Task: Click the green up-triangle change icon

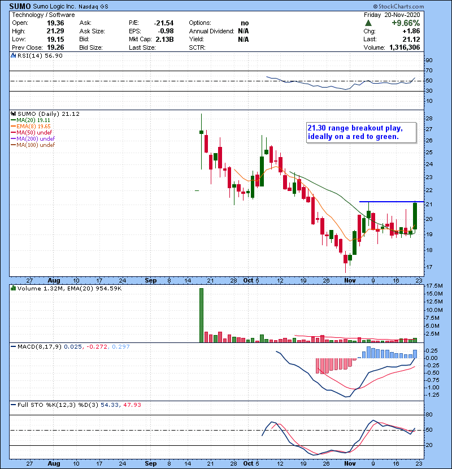Action: point(368,23)
